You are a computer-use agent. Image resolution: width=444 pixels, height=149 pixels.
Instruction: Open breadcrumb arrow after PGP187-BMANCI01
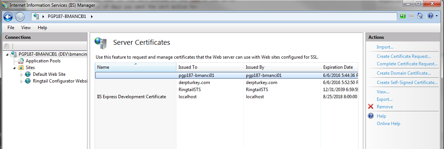(x=92, y=16)
